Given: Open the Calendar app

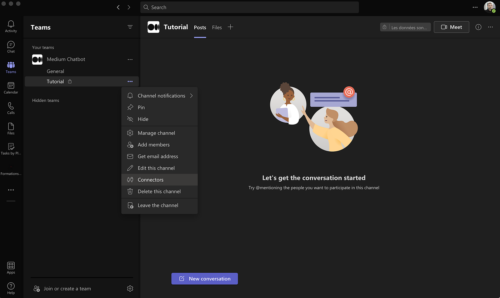Looking at the screenshot, I should (x=11, y=88).
